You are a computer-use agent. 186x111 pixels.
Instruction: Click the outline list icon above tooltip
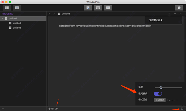click(169, 14)
